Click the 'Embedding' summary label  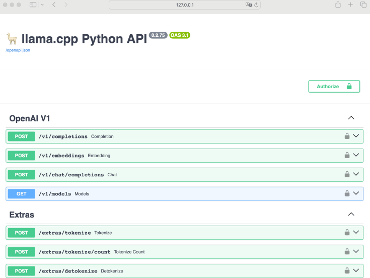99,156
